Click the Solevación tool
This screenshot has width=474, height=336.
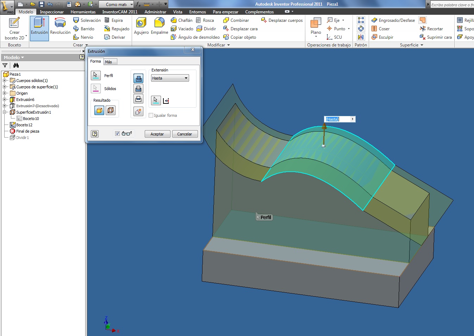tap(87, 20)
